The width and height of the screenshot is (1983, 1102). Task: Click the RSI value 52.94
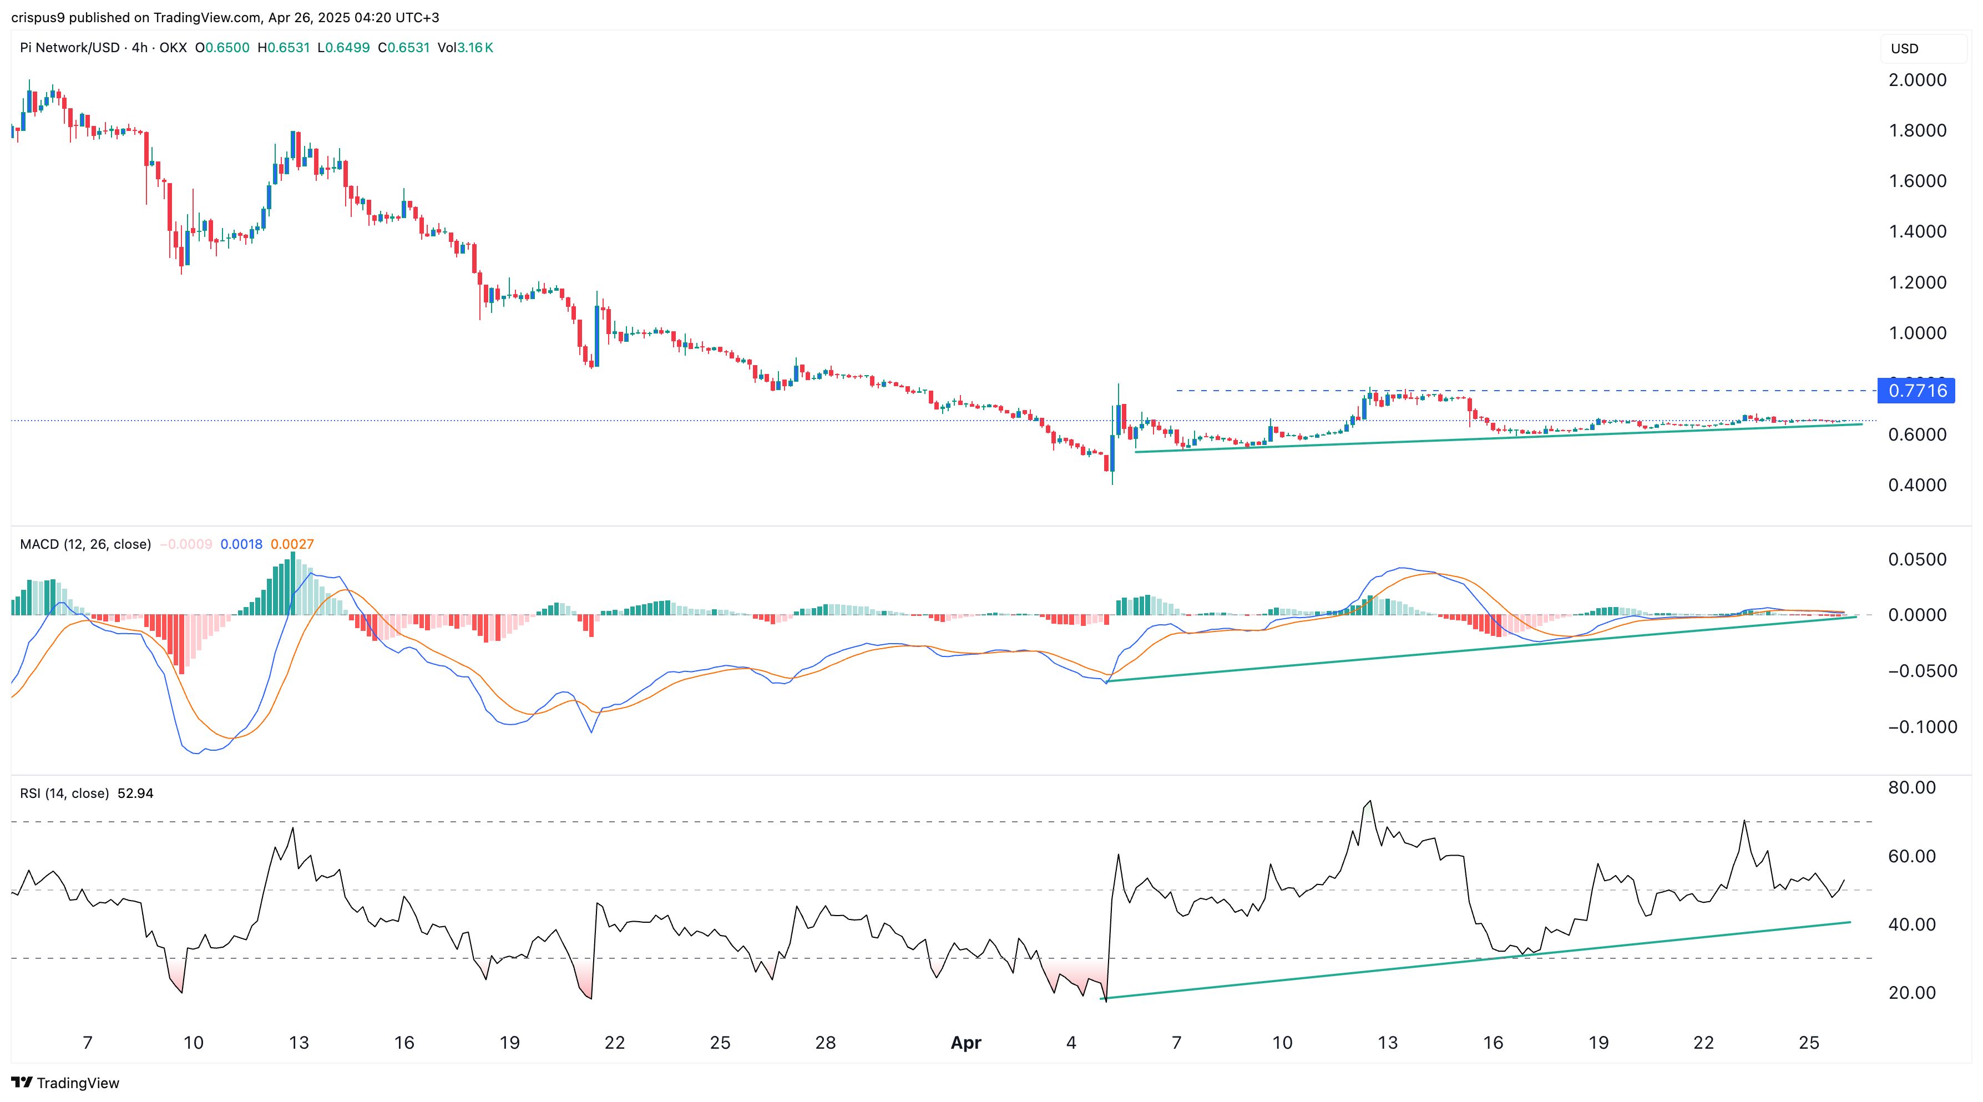[135, 793]
